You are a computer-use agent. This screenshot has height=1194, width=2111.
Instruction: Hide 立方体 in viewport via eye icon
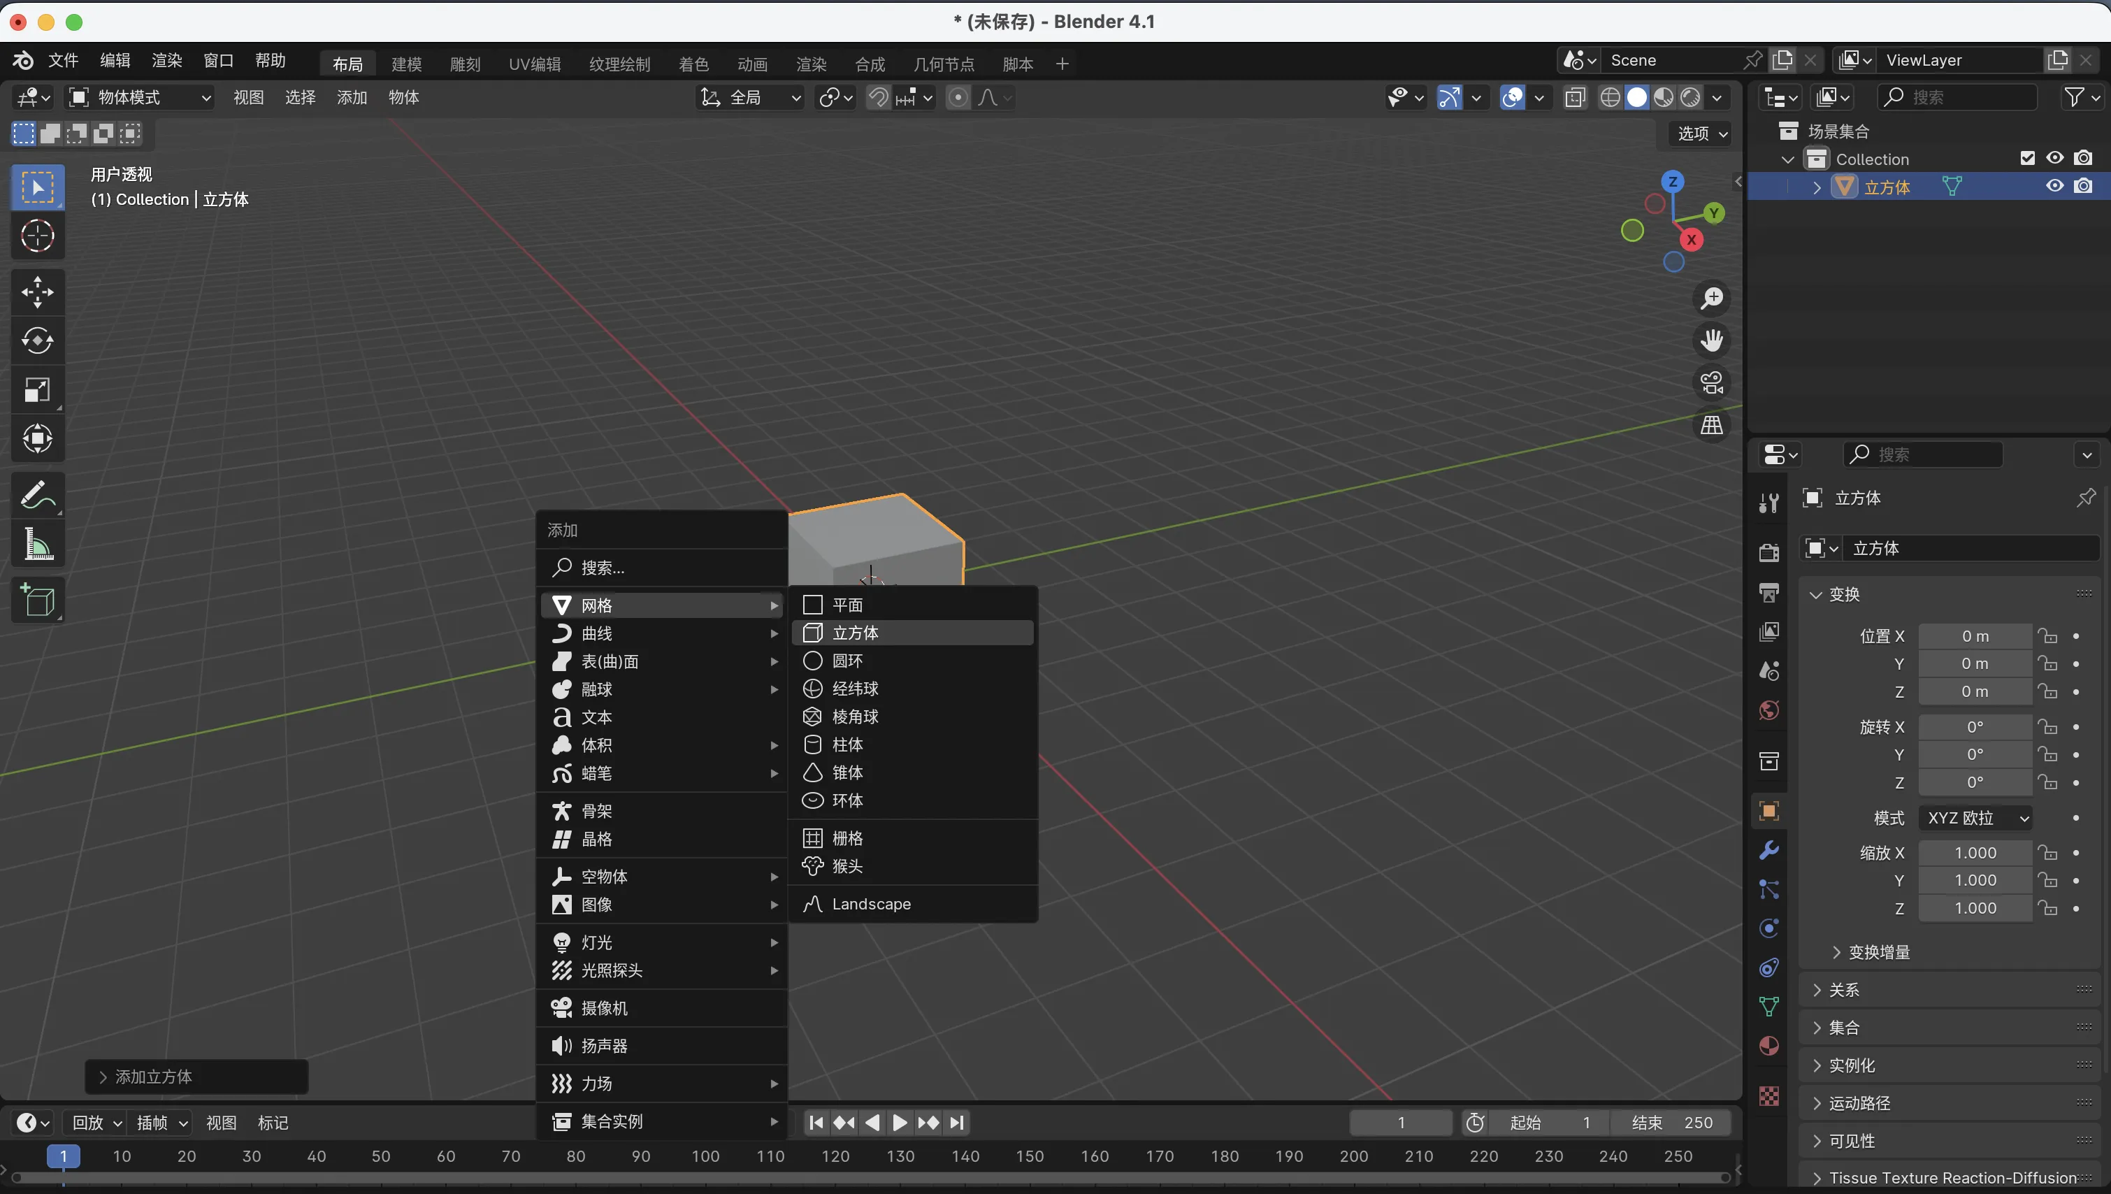click(2054, 186)
